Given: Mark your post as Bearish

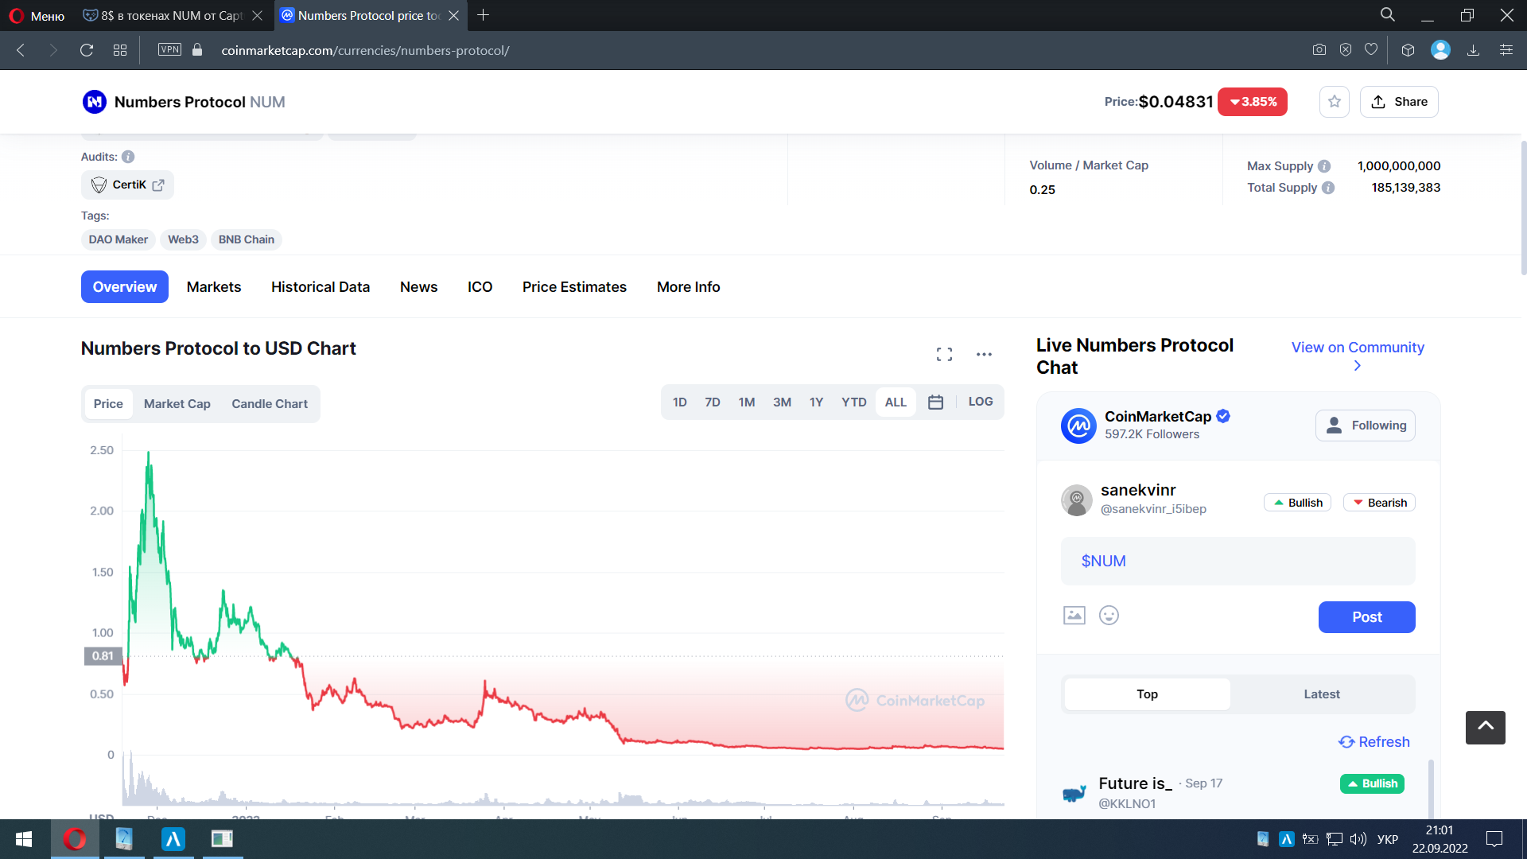Looking at the screenshot, I should click(x=1379, y=503).
